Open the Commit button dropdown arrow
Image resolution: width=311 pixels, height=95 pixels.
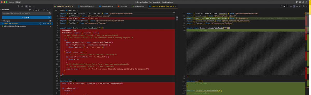pyautogui.click(x=50, y=17)
